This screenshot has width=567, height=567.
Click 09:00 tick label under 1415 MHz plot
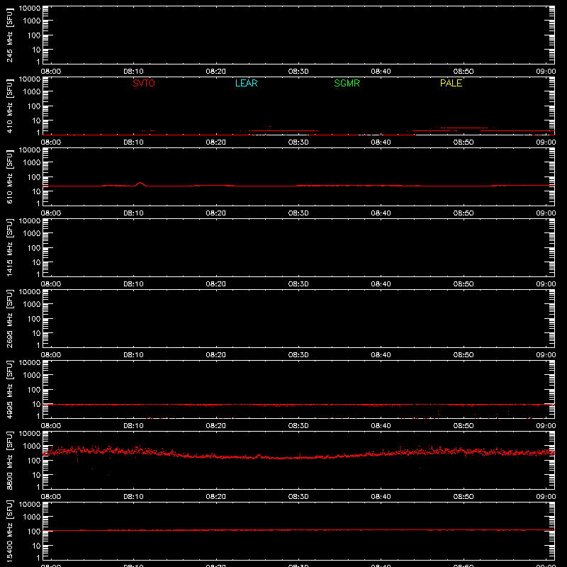coord(546,284)
